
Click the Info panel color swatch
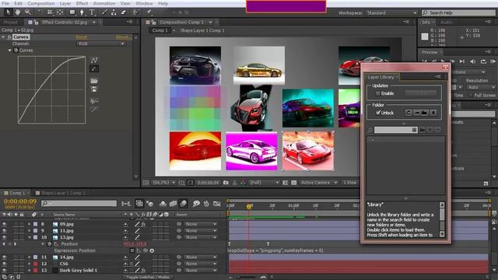pos(425,37)
